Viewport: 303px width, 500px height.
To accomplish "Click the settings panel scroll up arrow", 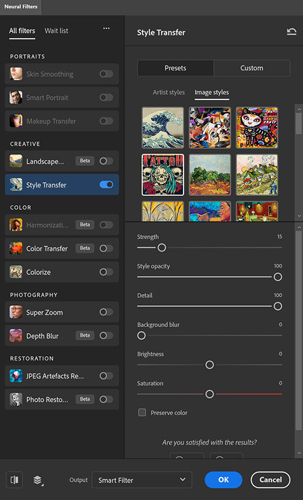I will coord(299,228).
